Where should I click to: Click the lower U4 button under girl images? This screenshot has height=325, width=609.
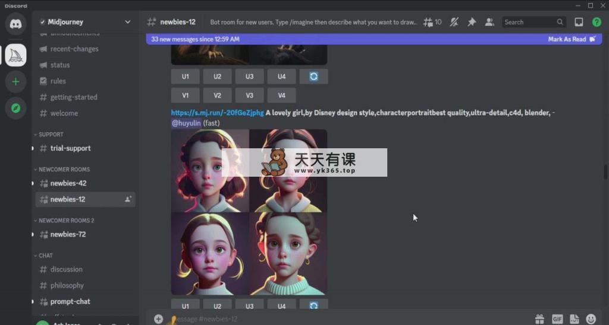tap(281, 305)
